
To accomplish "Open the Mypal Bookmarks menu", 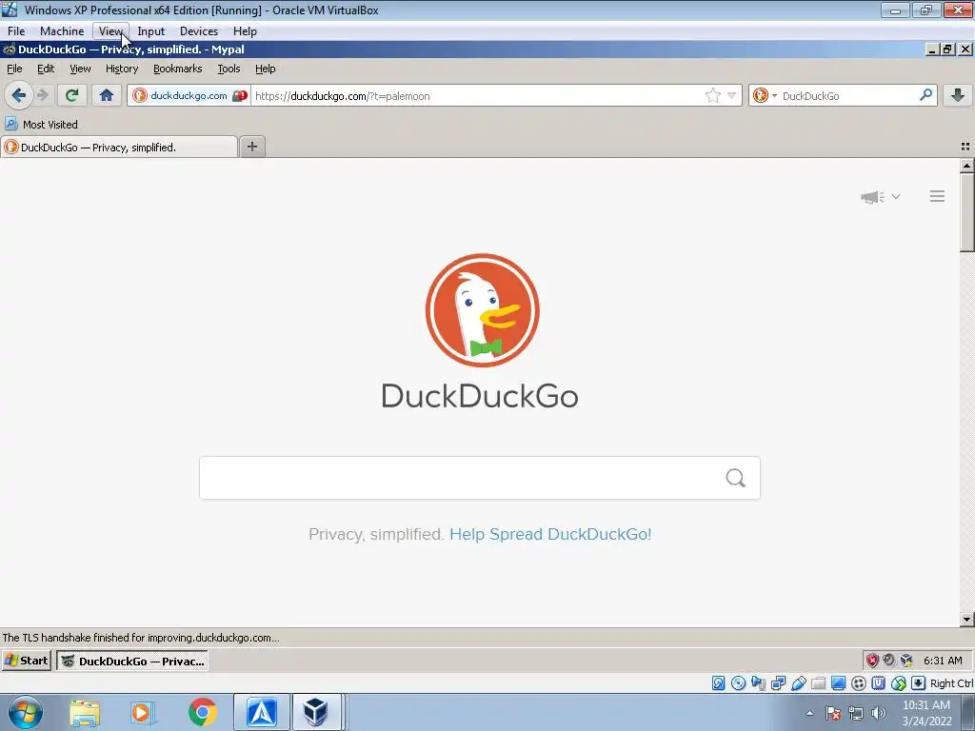I will (x=177, y=69).
